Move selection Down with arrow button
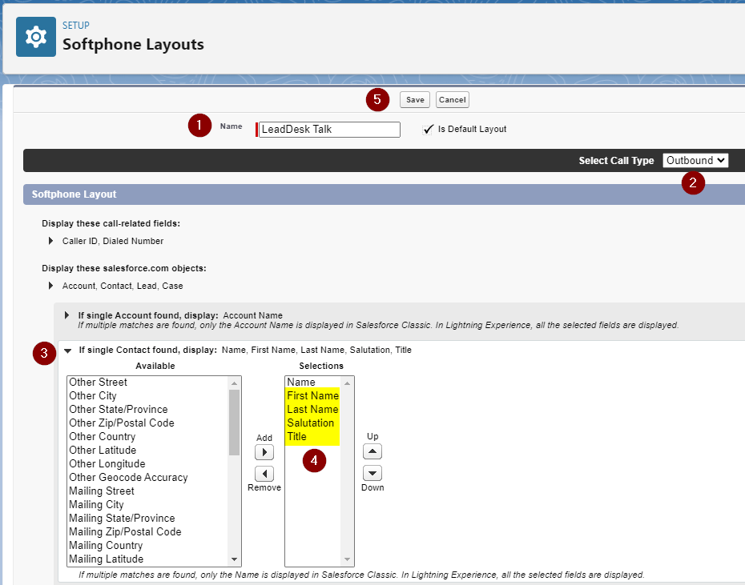 click(x=372, y=473)
